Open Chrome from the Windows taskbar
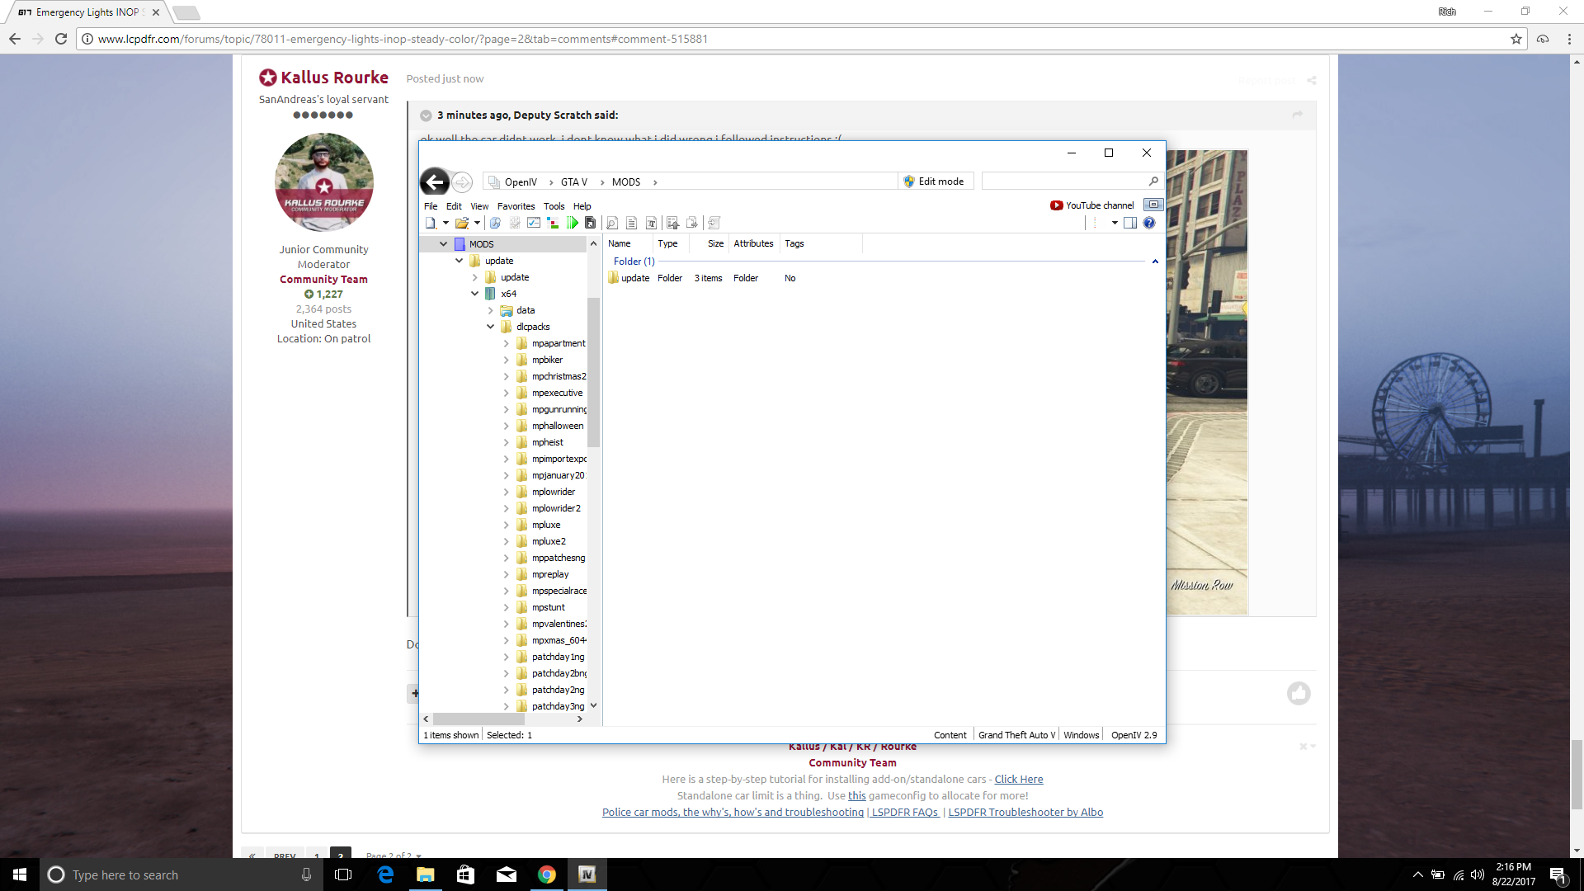Viewport: 1584px width, 891px height. pyautogui.click(x=546, y=874)
